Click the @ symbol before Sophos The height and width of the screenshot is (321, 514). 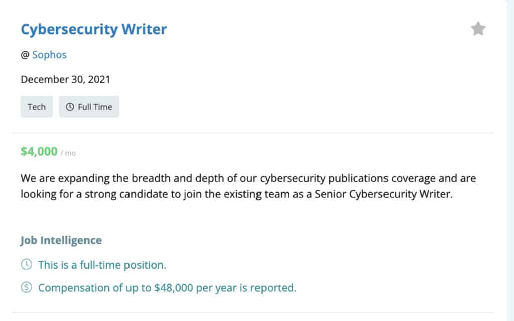24,55
